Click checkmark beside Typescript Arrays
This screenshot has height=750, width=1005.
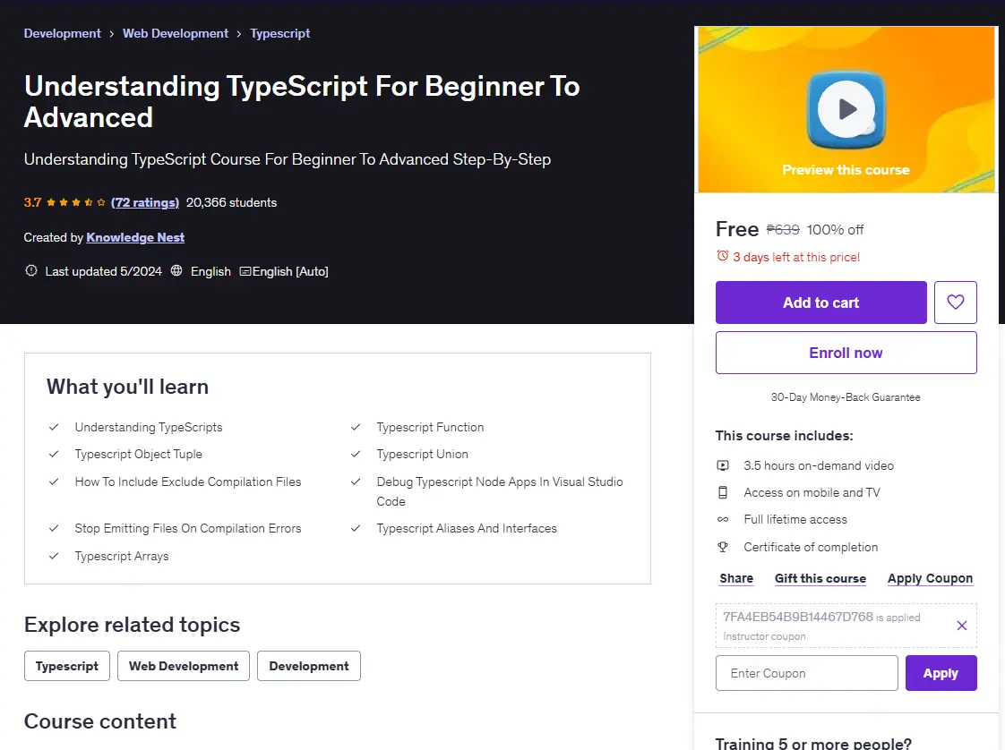pyautogui.click(x=54, y=556)
